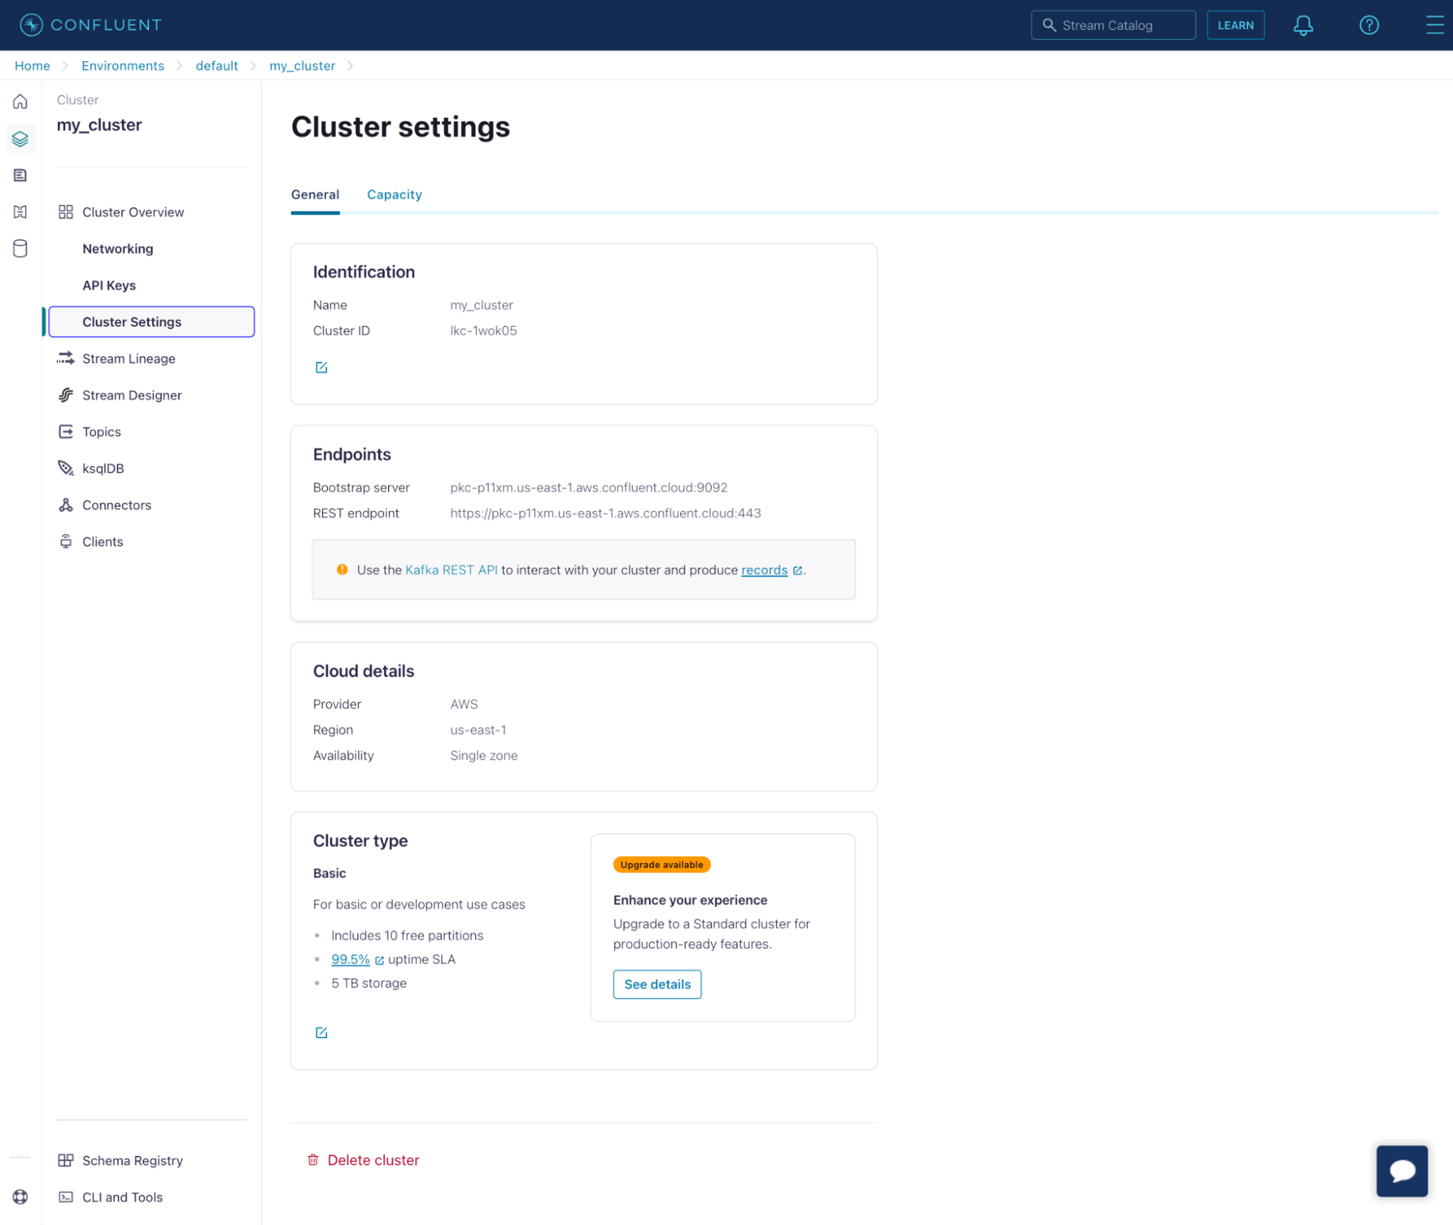Open the Stream Governance map icon in sidebar
Screen dimensions: 1453x1225
(20, 212)
